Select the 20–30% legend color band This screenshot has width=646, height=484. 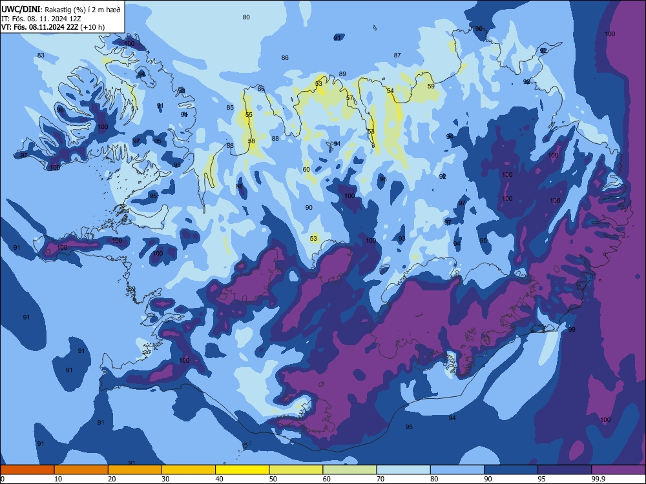pyautogui.click(x=135, y=470)
